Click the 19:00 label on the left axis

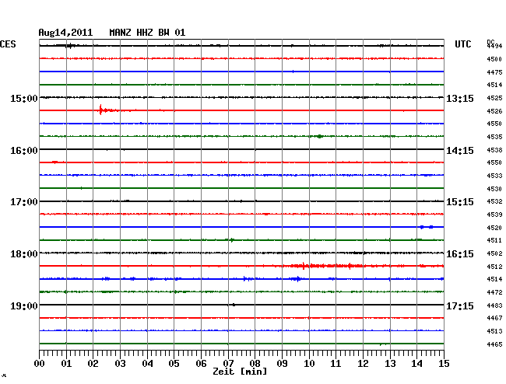coord(24,306)
